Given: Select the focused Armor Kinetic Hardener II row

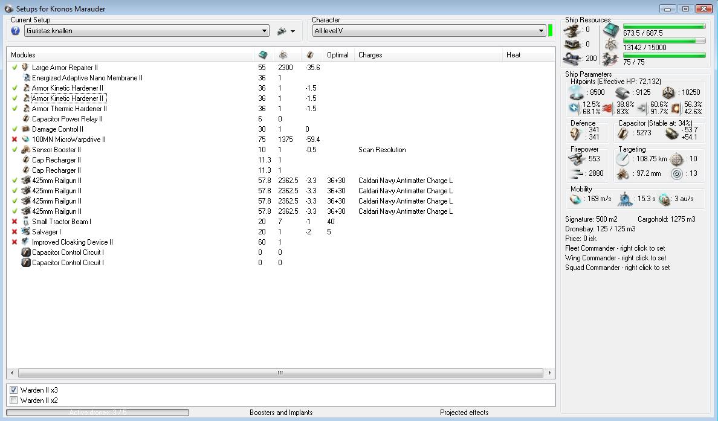Looking at the screenshot, I should pos(69,98).
